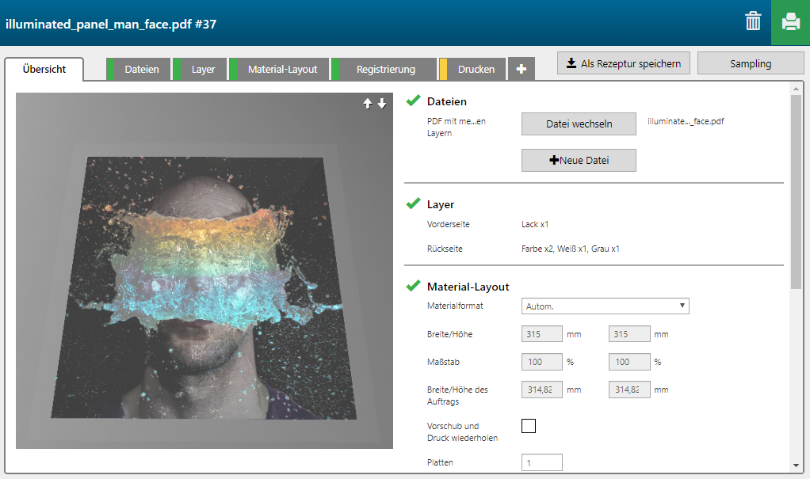The height and width of the screenshot is (479, 810).
Task: Enable Vorschub und Druck wiederholen checkbox
Action: (x=529, y=426)
